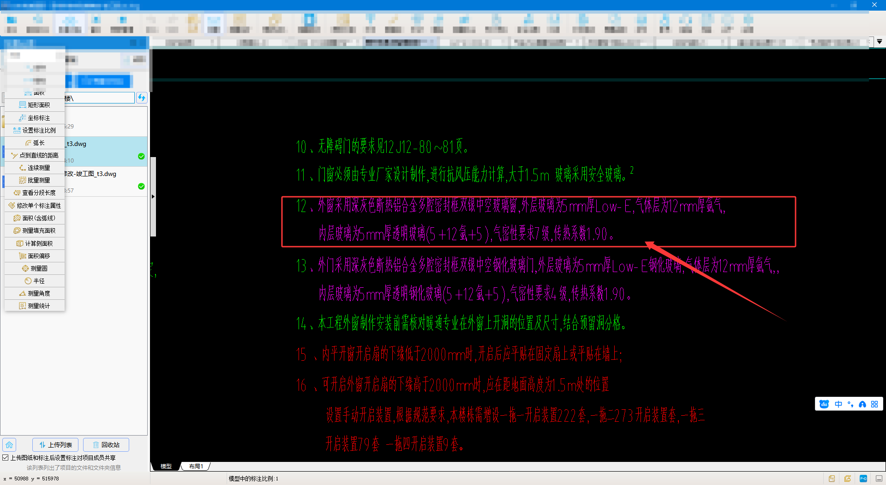This screenshot has width=886, height=485.
Task: Click drawing note 14 starting 本工程外窗制作
Action: 461,323
